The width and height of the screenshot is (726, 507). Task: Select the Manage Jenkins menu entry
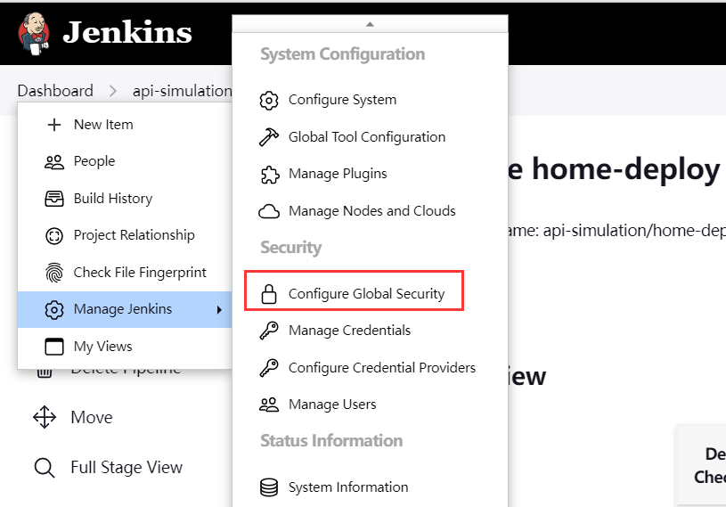click(125, 309)
